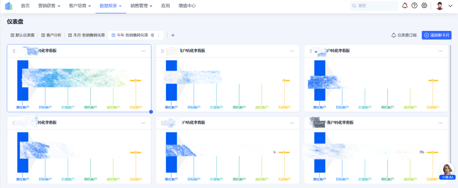Go to the 首页 menu item
458x188 pixels.
[x=25, y=6]
